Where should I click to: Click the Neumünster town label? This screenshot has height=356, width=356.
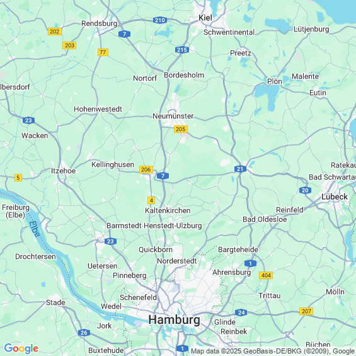click(x=173, y=116)
